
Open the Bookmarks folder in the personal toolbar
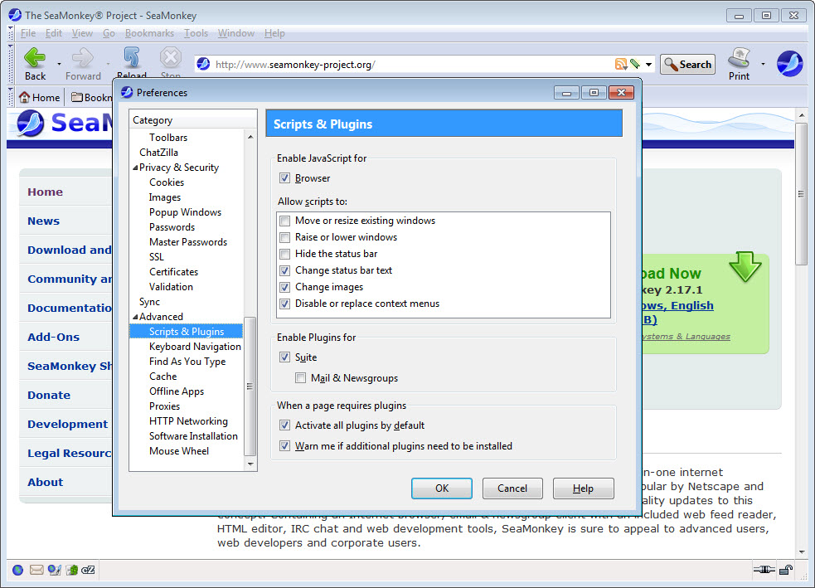pyautogui.click(x=91, y=97)
